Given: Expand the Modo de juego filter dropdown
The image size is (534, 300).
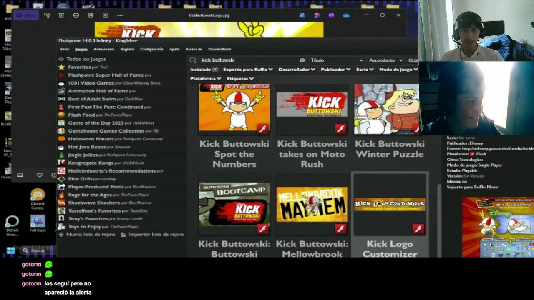Looking at the screenshot, I should click(x=398, y=70).
